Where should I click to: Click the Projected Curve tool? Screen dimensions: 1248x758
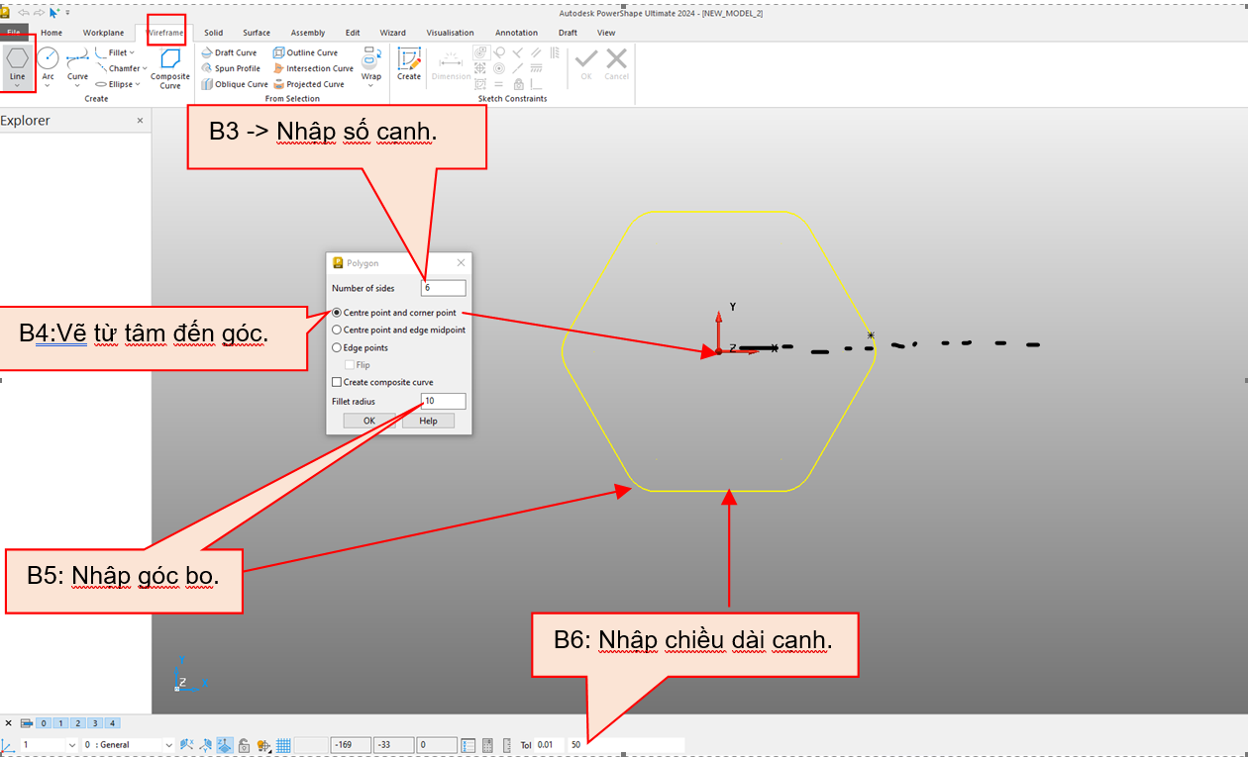pos(308,84)
